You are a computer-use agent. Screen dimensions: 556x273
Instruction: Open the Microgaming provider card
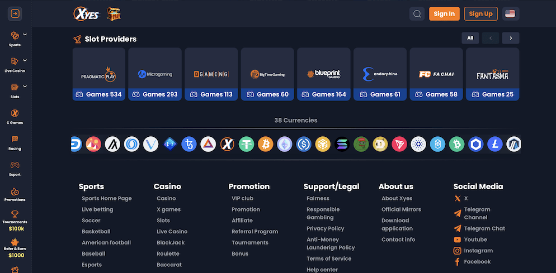point(155,74)
